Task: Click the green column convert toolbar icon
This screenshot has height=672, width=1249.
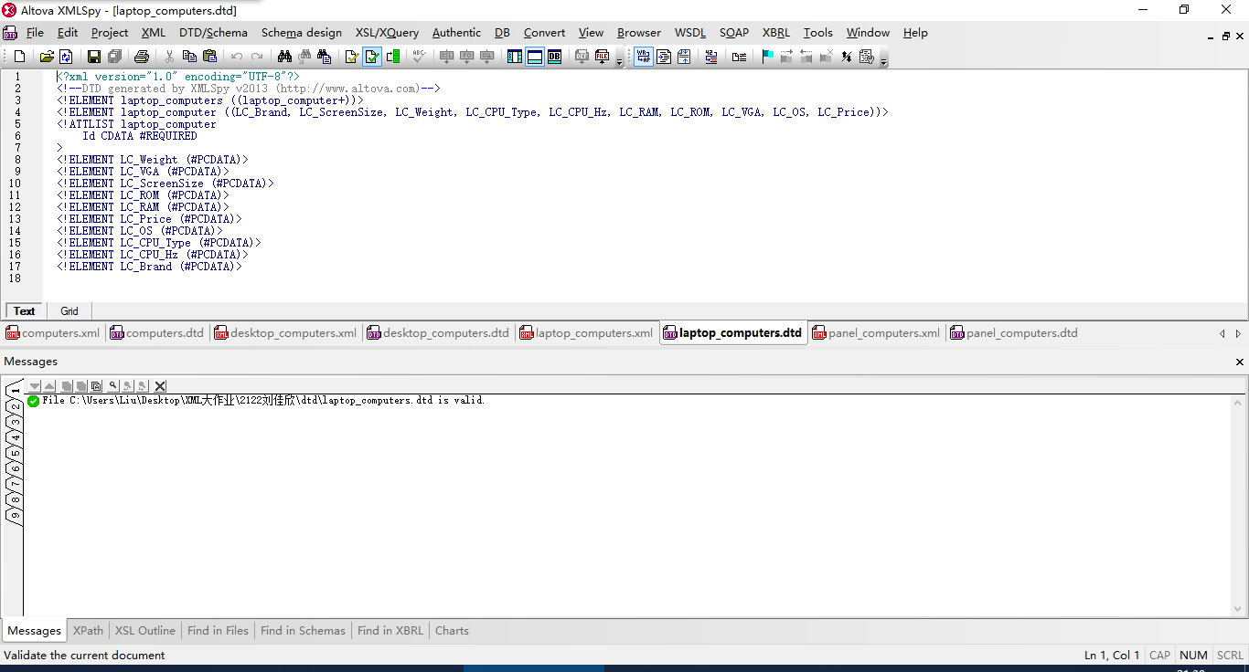Action: click(x=393, y=57)
